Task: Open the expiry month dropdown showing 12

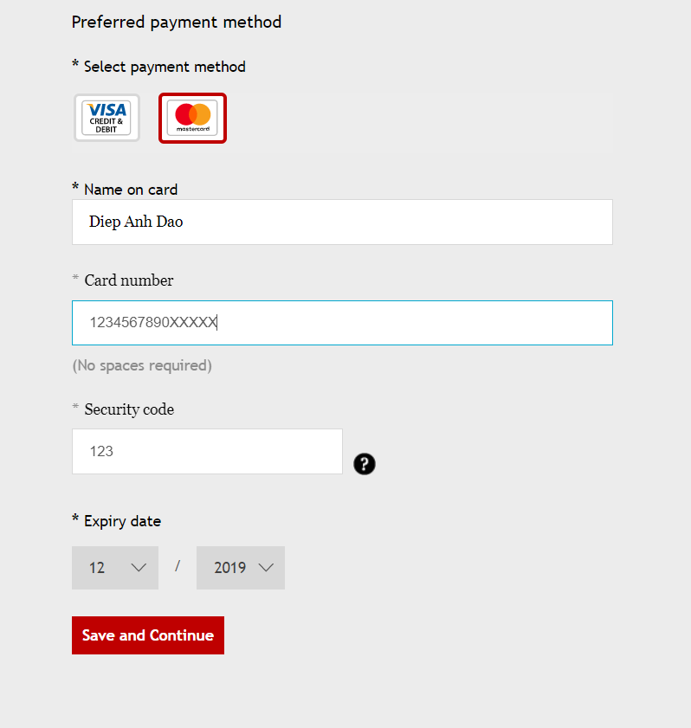Action: pyautogui.click(x=114, y=568)
